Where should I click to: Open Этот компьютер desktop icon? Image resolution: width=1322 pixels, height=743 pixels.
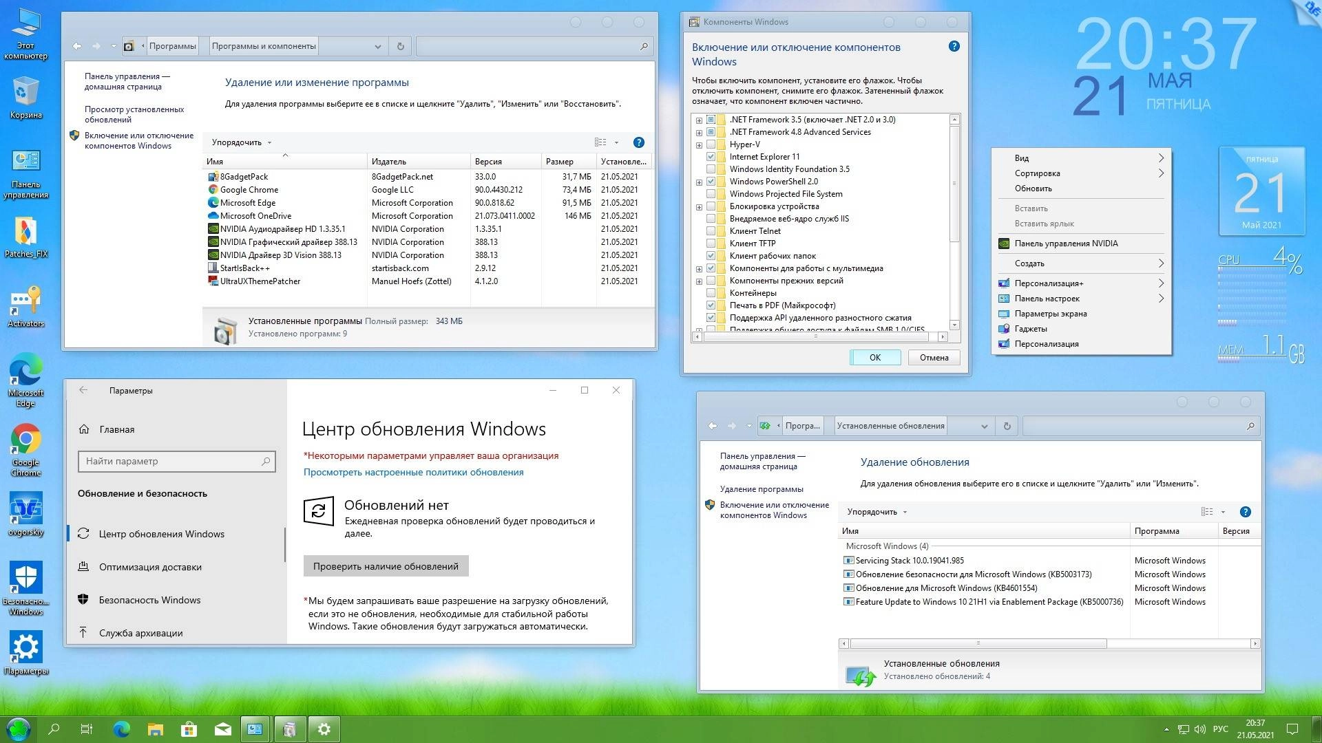pos(25,33)
